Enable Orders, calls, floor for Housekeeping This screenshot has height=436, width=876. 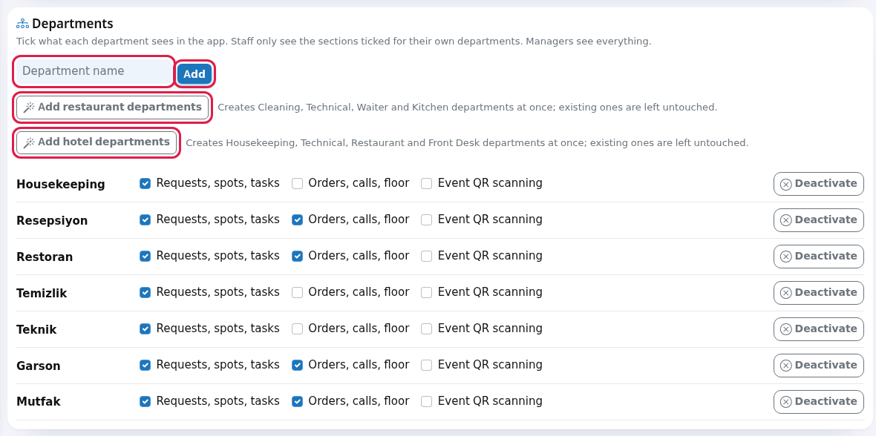(297, 184)
